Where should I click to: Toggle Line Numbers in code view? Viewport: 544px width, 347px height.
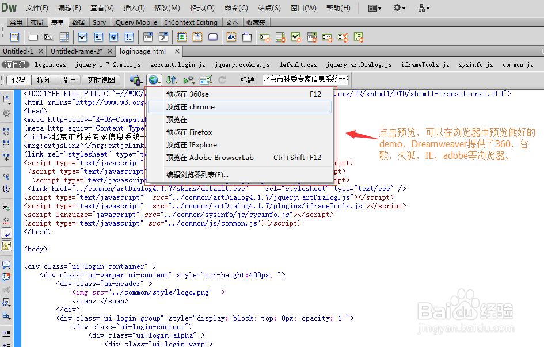[x=6, y=208]
